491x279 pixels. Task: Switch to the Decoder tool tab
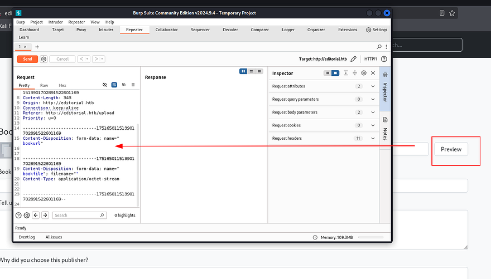tap(230, 30)
